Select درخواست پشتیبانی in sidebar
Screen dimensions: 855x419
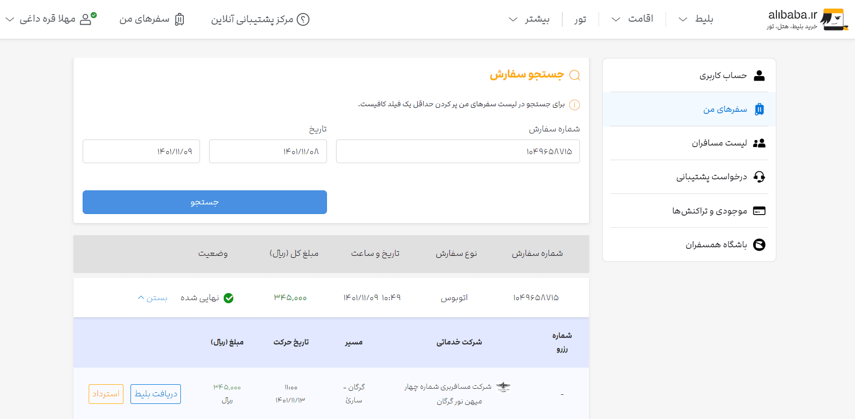click(689, 177)
